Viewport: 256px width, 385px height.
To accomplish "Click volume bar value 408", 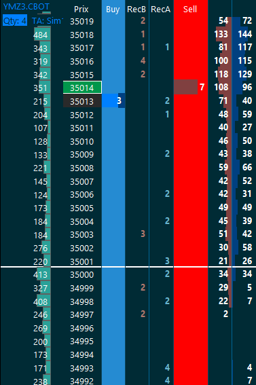I will (x=40, y=301).
